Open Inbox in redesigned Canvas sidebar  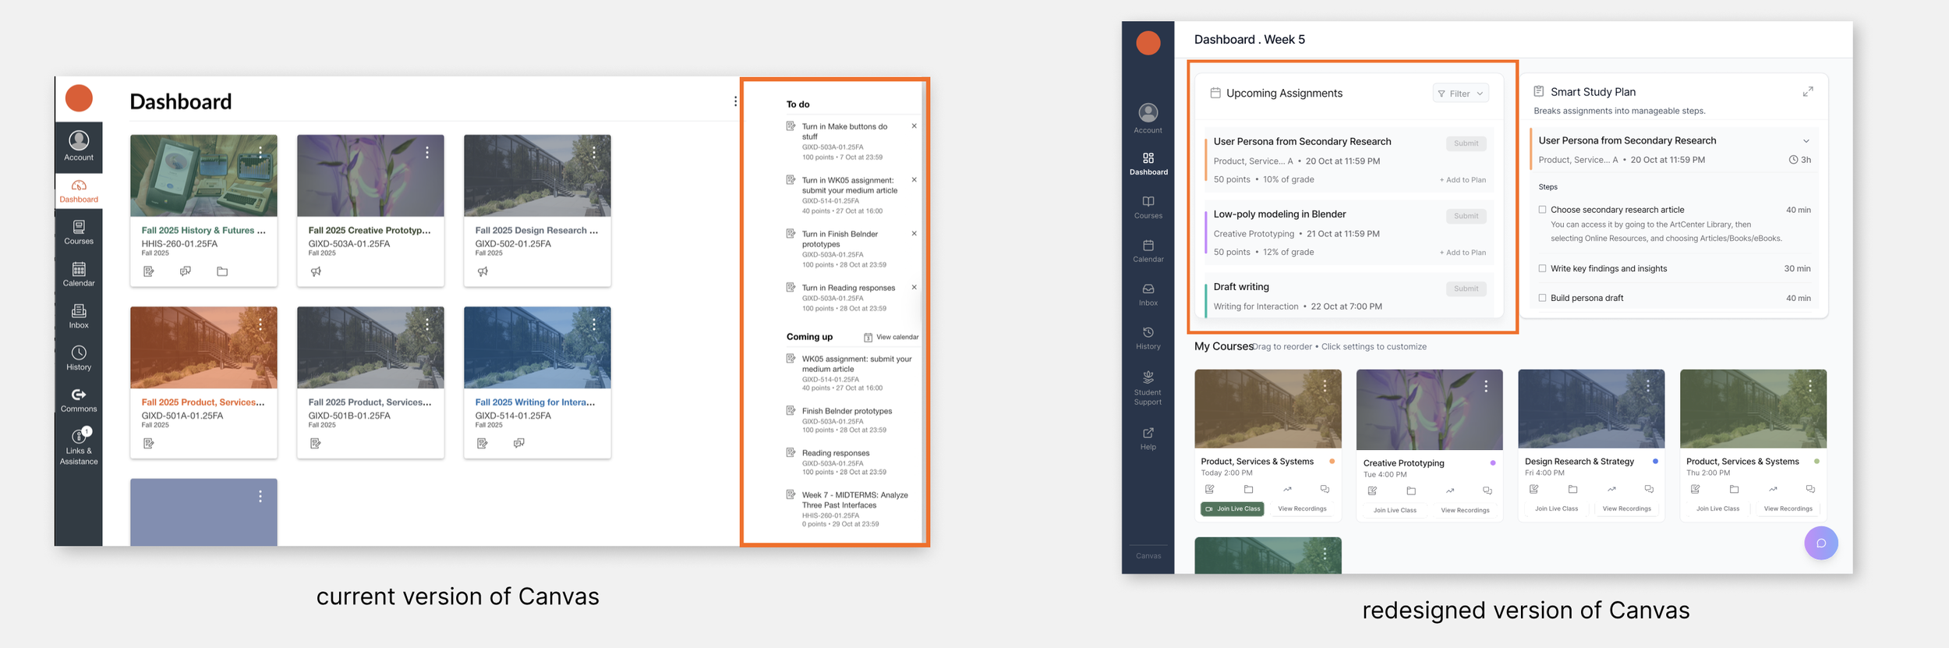point(1148,295)
